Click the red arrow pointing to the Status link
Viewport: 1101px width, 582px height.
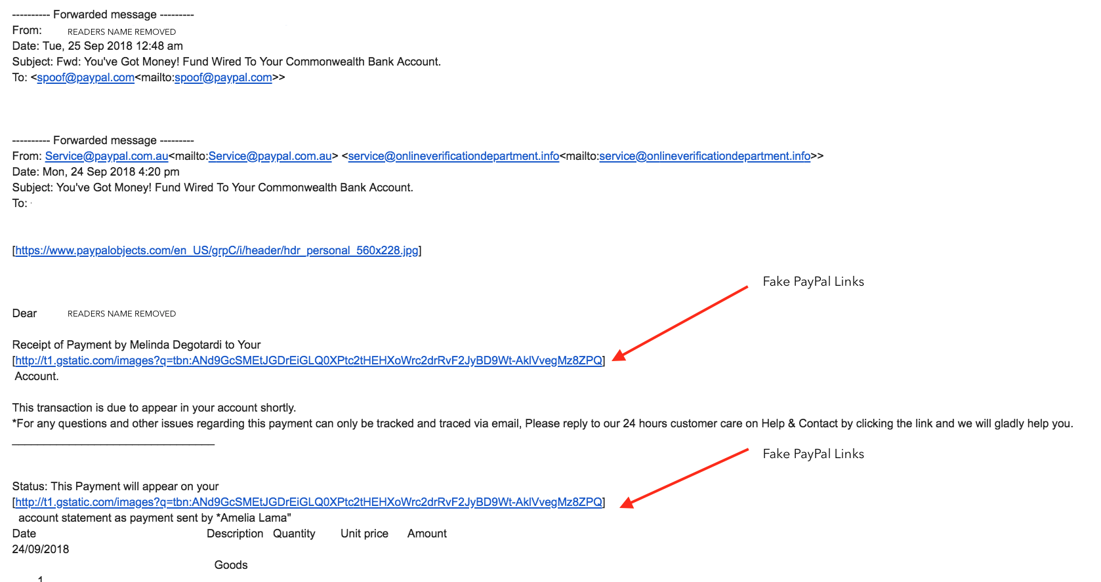pos(686,478)
